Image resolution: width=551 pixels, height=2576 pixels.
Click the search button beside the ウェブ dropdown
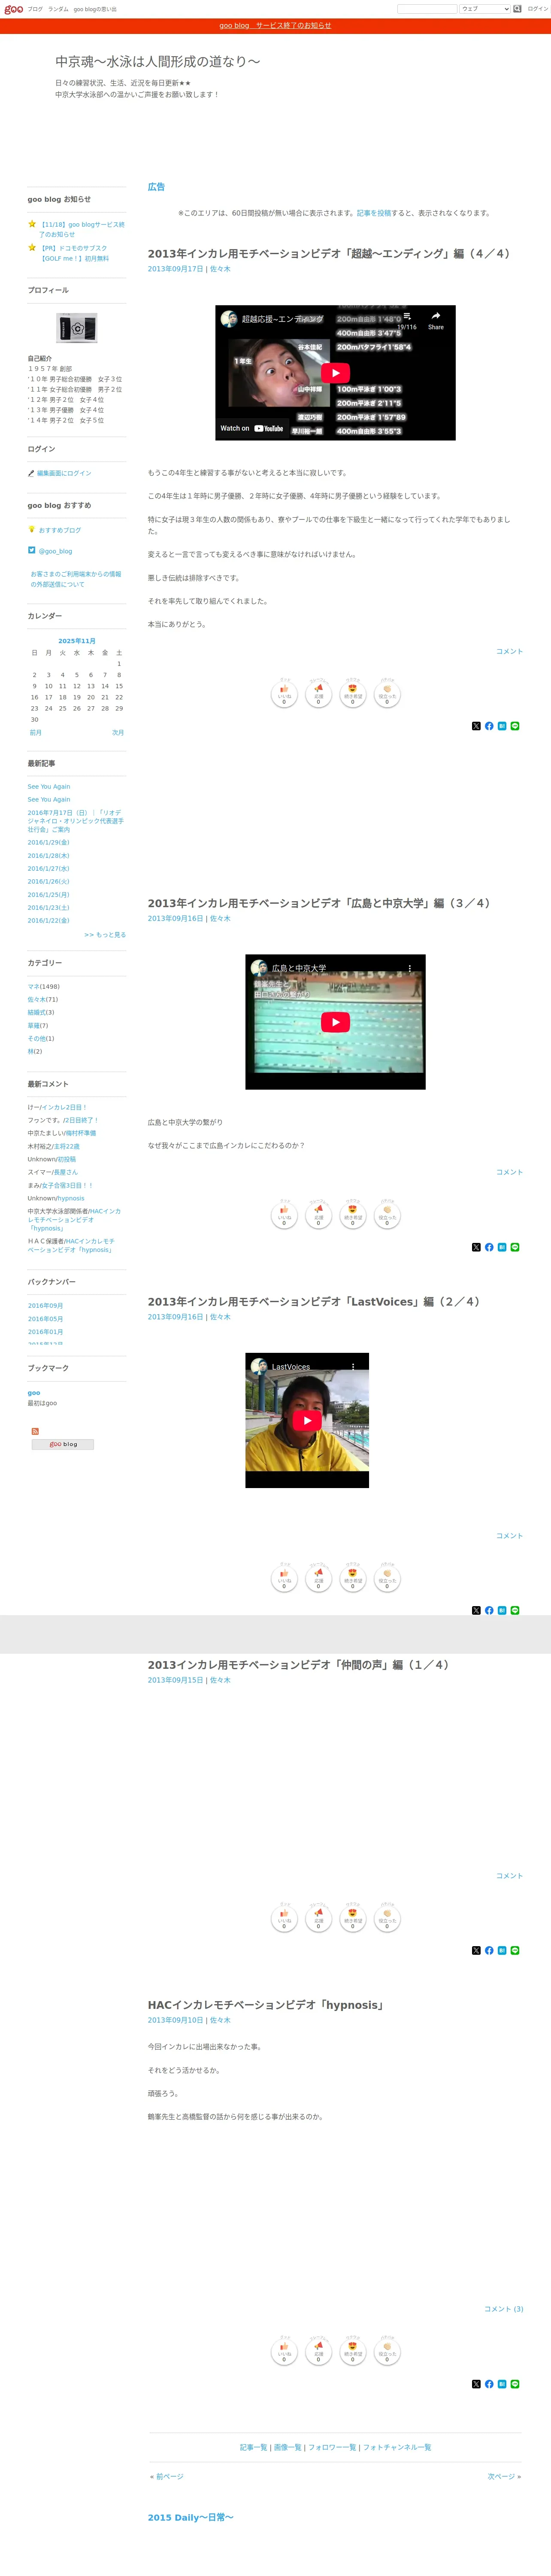tap(518, 9)
